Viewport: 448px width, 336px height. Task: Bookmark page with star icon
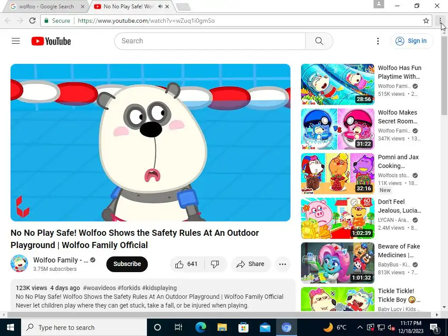426,21
